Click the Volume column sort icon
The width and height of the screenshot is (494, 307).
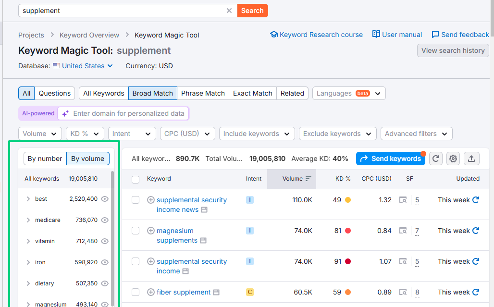(308, 179)
